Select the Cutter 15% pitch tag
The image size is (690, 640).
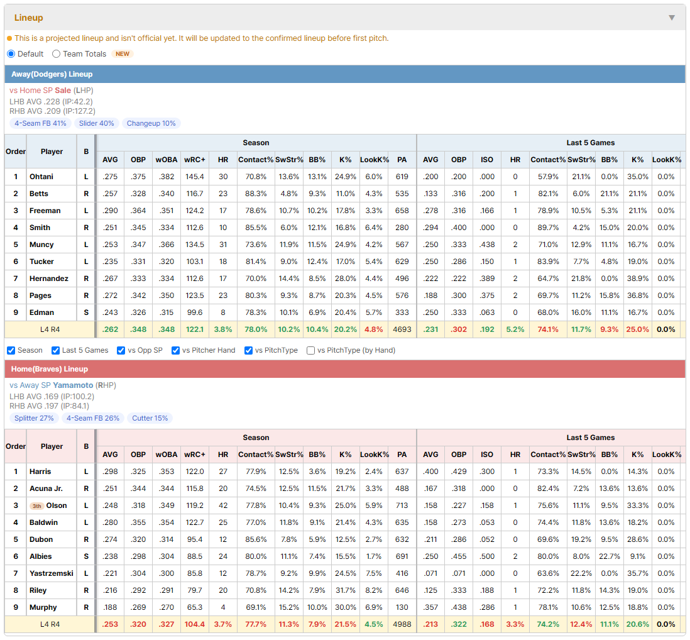click(x=150, y=418)
